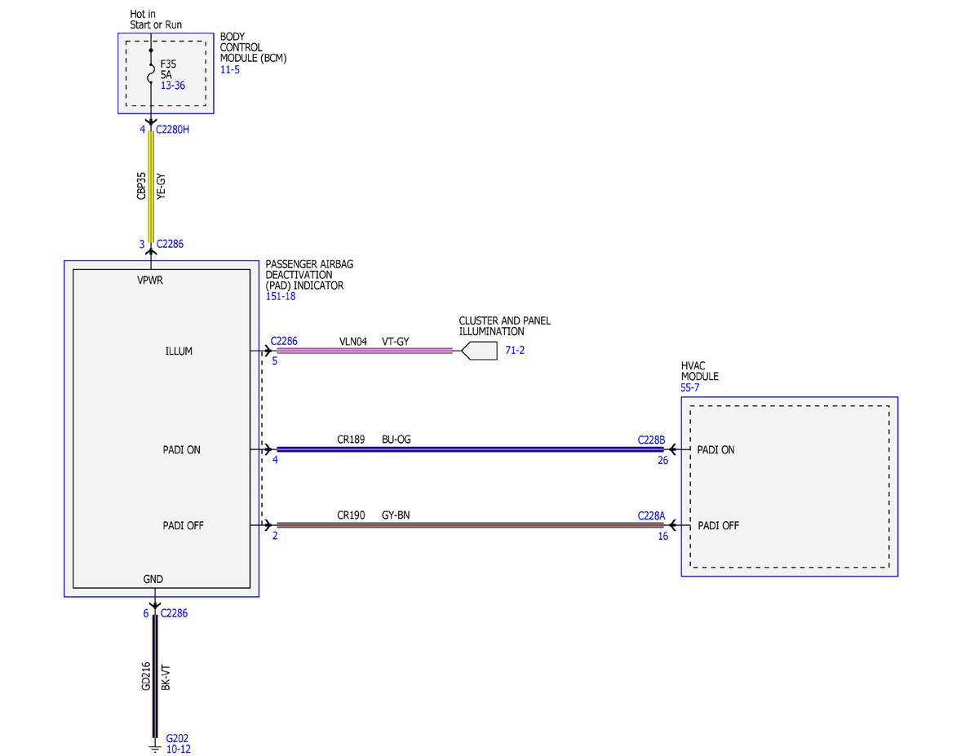
Task: Open the C2286 connector link beside pin 3
Action: click(170, 244)
